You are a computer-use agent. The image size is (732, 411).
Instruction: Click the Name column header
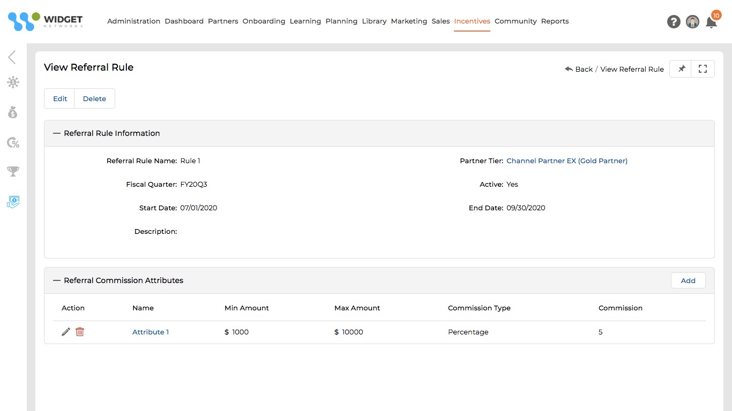pos(143,308)
